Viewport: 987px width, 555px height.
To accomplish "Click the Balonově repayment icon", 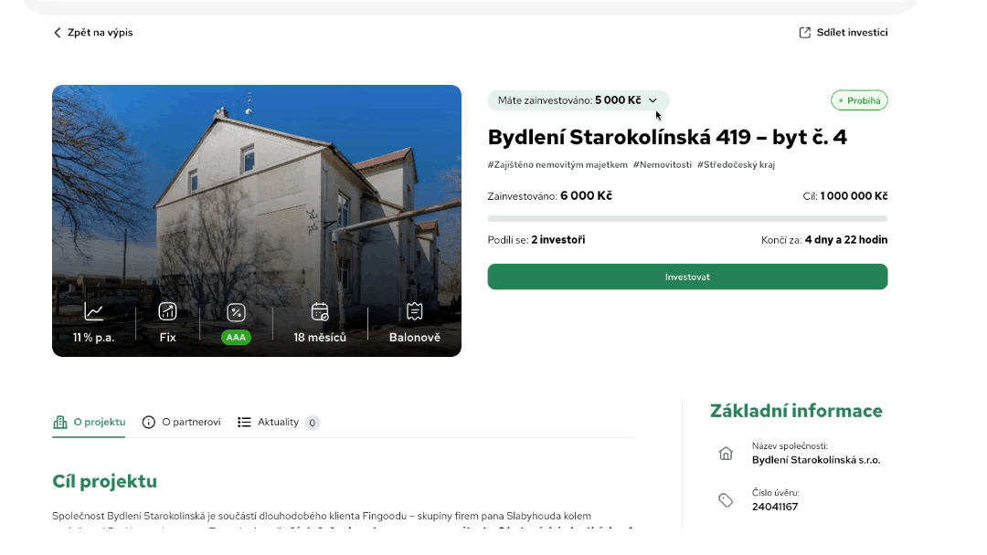I will (x=414, y=312).
